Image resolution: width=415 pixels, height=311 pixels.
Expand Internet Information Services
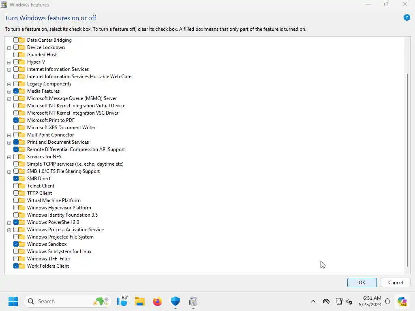(x=9, y=70)
